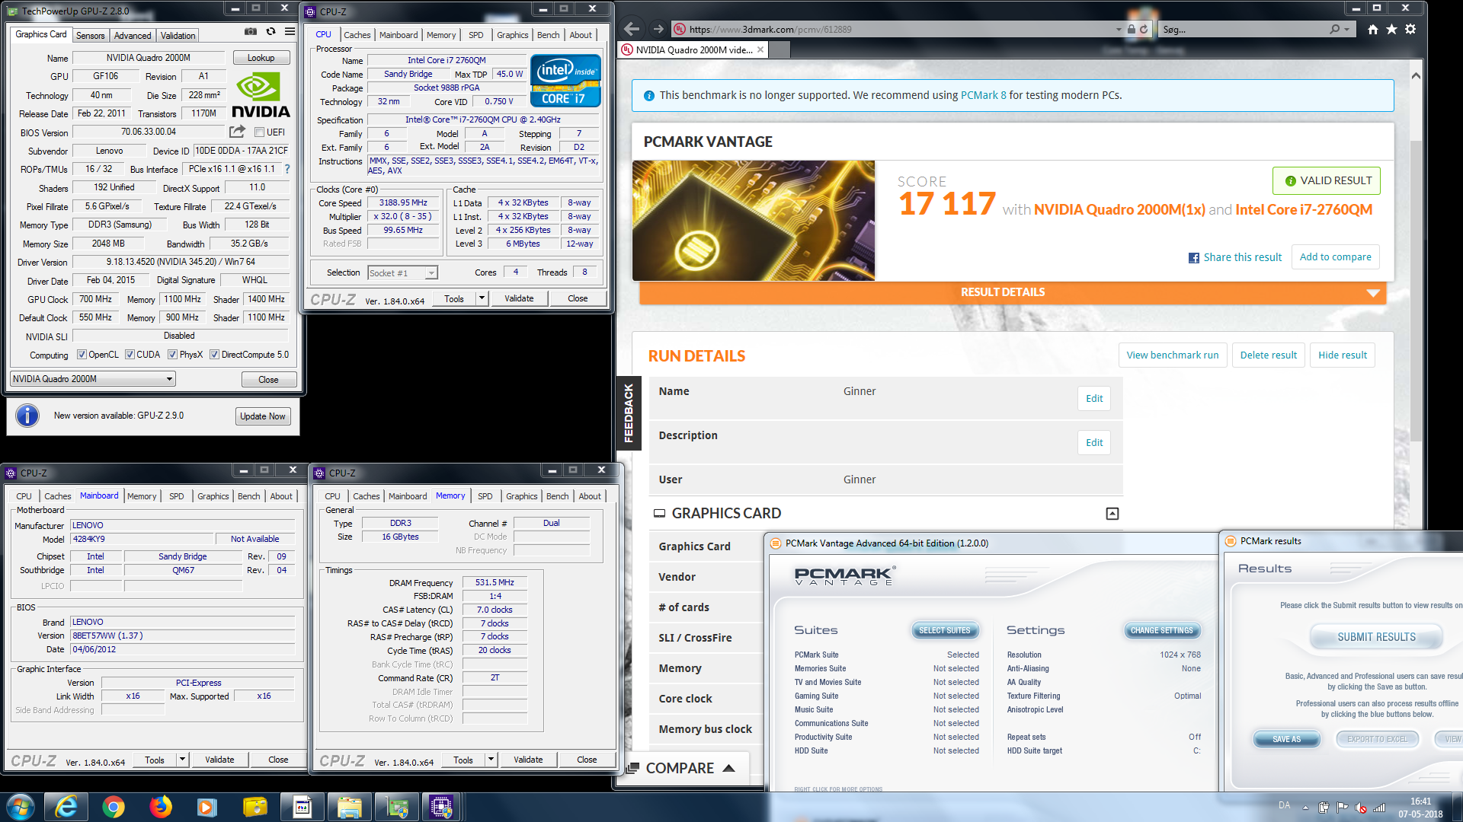Click the BIOS version share/export icon

click(238, 132)
